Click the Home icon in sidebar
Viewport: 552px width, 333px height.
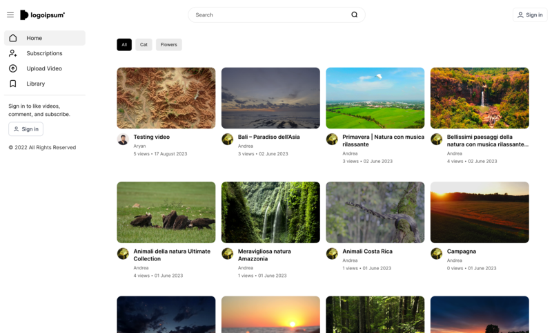click(x=13, y=38)
